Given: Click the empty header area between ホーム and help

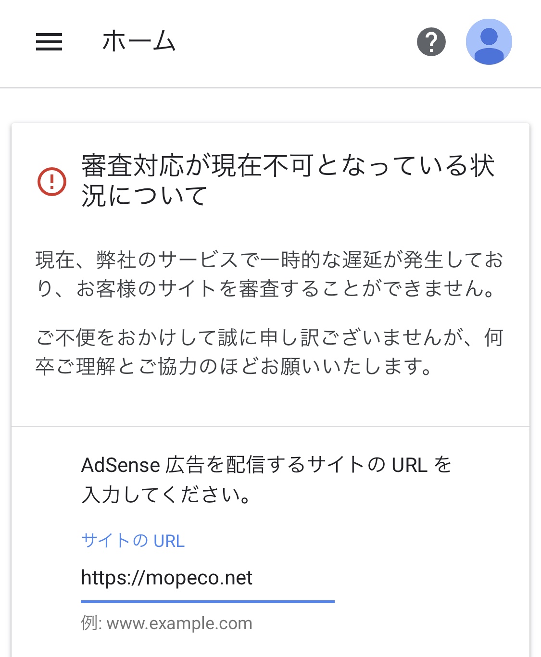Looking at the screenshot, I should (296, 42).
